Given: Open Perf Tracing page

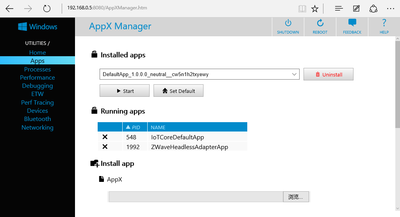Looking at the screenshot, I should (37, 102).
